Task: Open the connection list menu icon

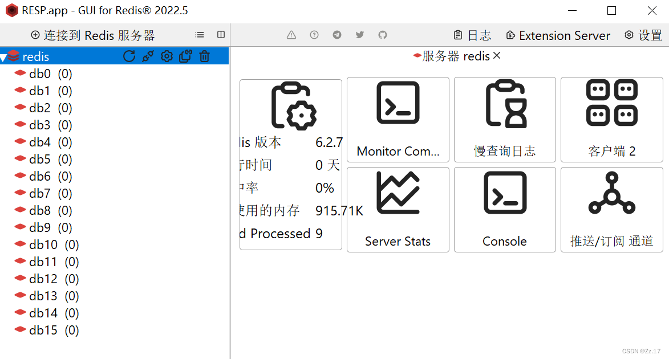Action: pos(199,35)
